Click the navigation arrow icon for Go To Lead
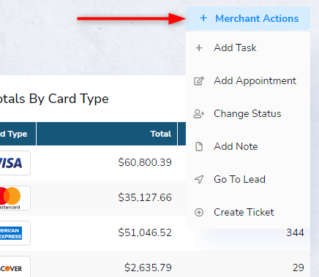319x277 pixels. pos(199,179)
